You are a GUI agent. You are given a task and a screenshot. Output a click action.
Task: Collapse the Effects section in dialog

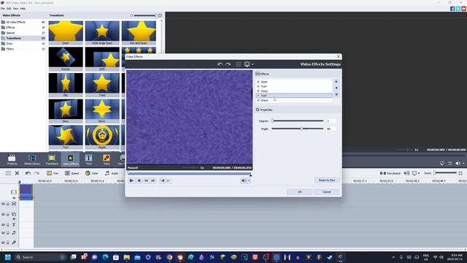pos(258,74)
